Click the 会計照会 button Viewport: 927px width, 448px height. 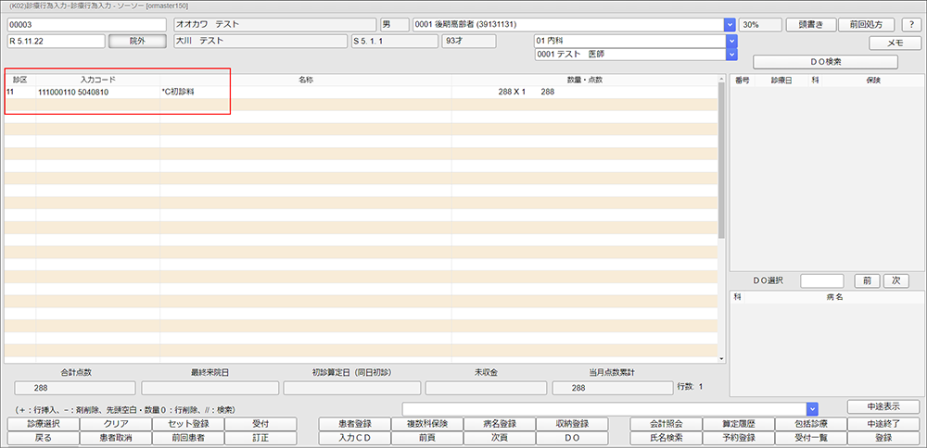(x=666, y=424)
